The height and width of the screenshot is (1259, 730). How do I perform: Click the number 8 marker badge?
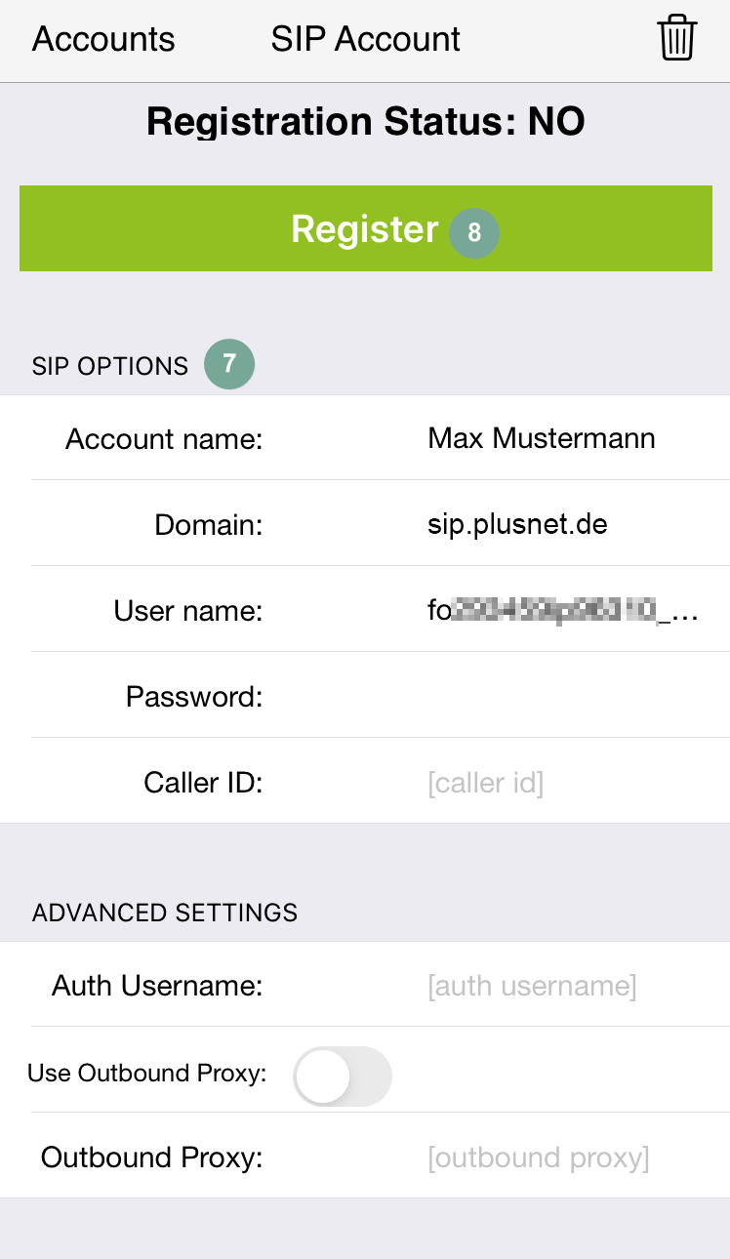pyautogui.click(x=474, y=232)
